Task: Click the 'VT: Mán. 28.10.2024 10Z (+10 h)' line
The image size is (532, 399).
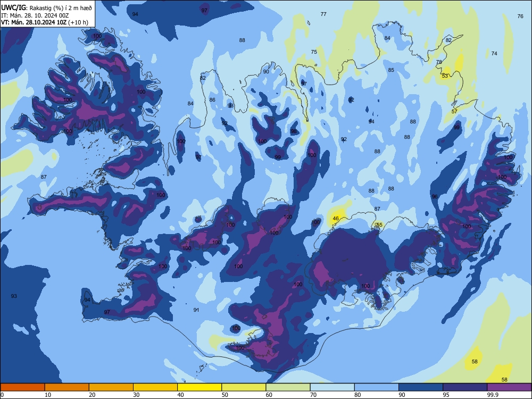Action: 45,22
